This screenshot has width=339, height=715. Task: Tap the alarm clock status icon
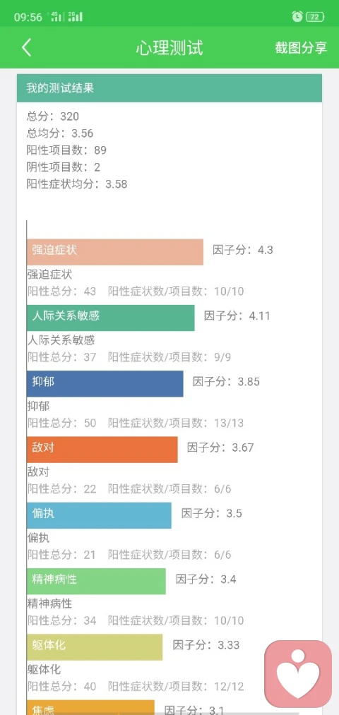coord(297,17)
